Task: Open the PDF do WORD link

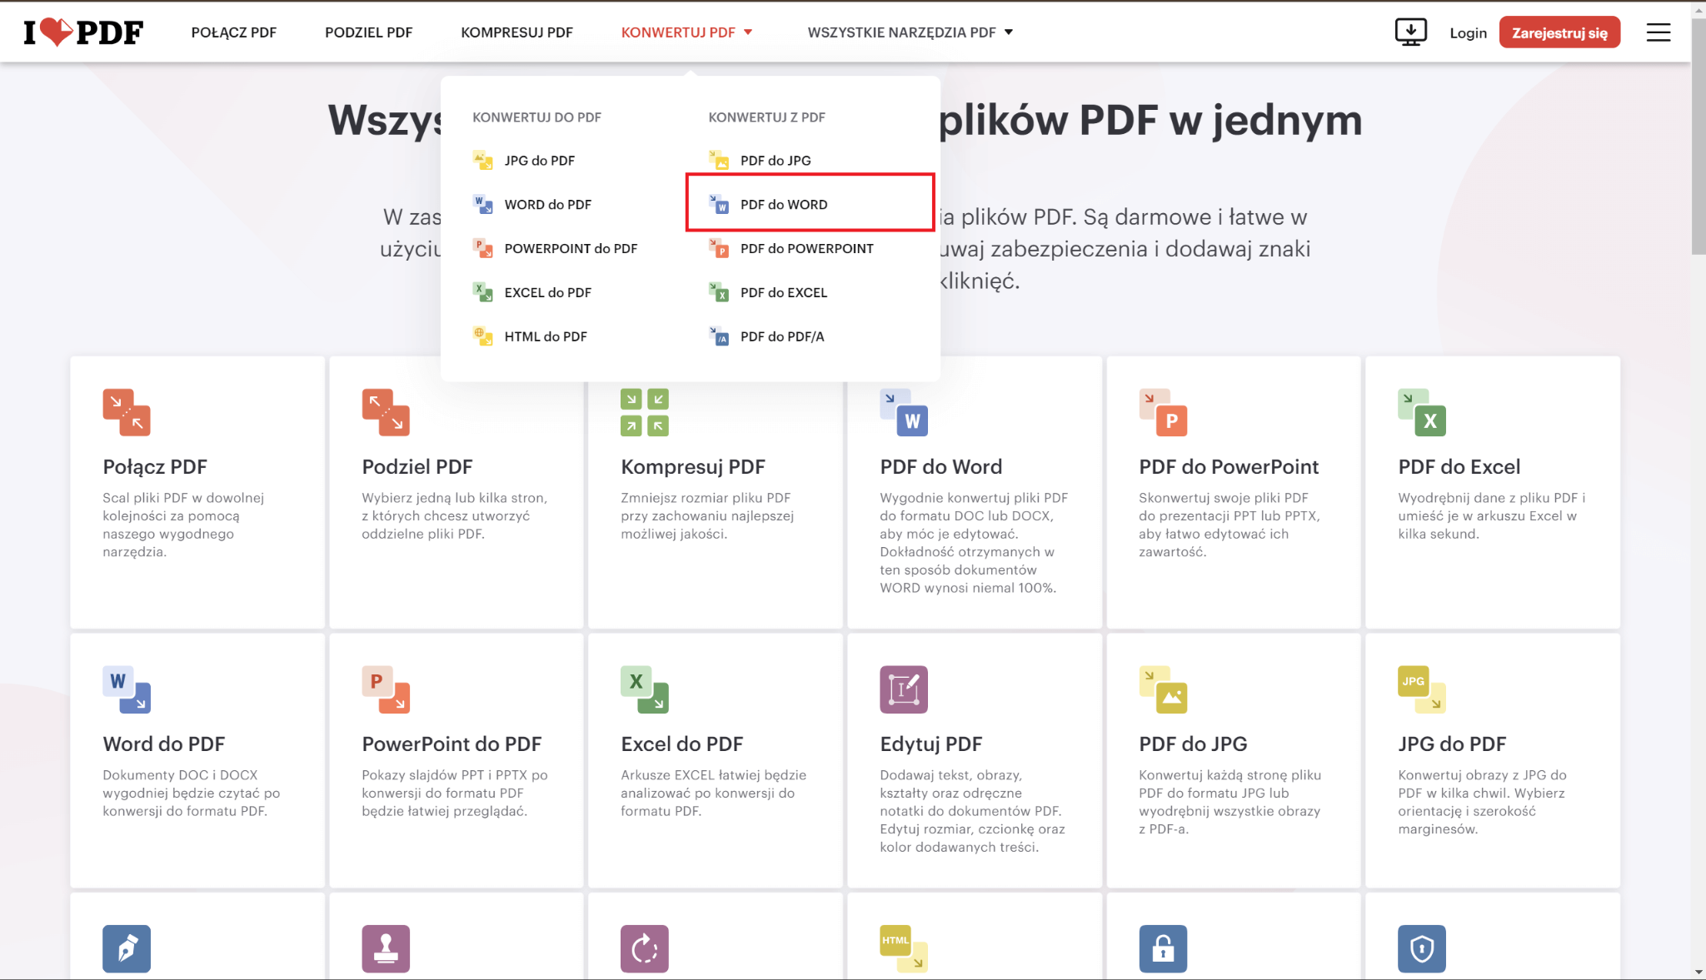Action: click(783, 204)
